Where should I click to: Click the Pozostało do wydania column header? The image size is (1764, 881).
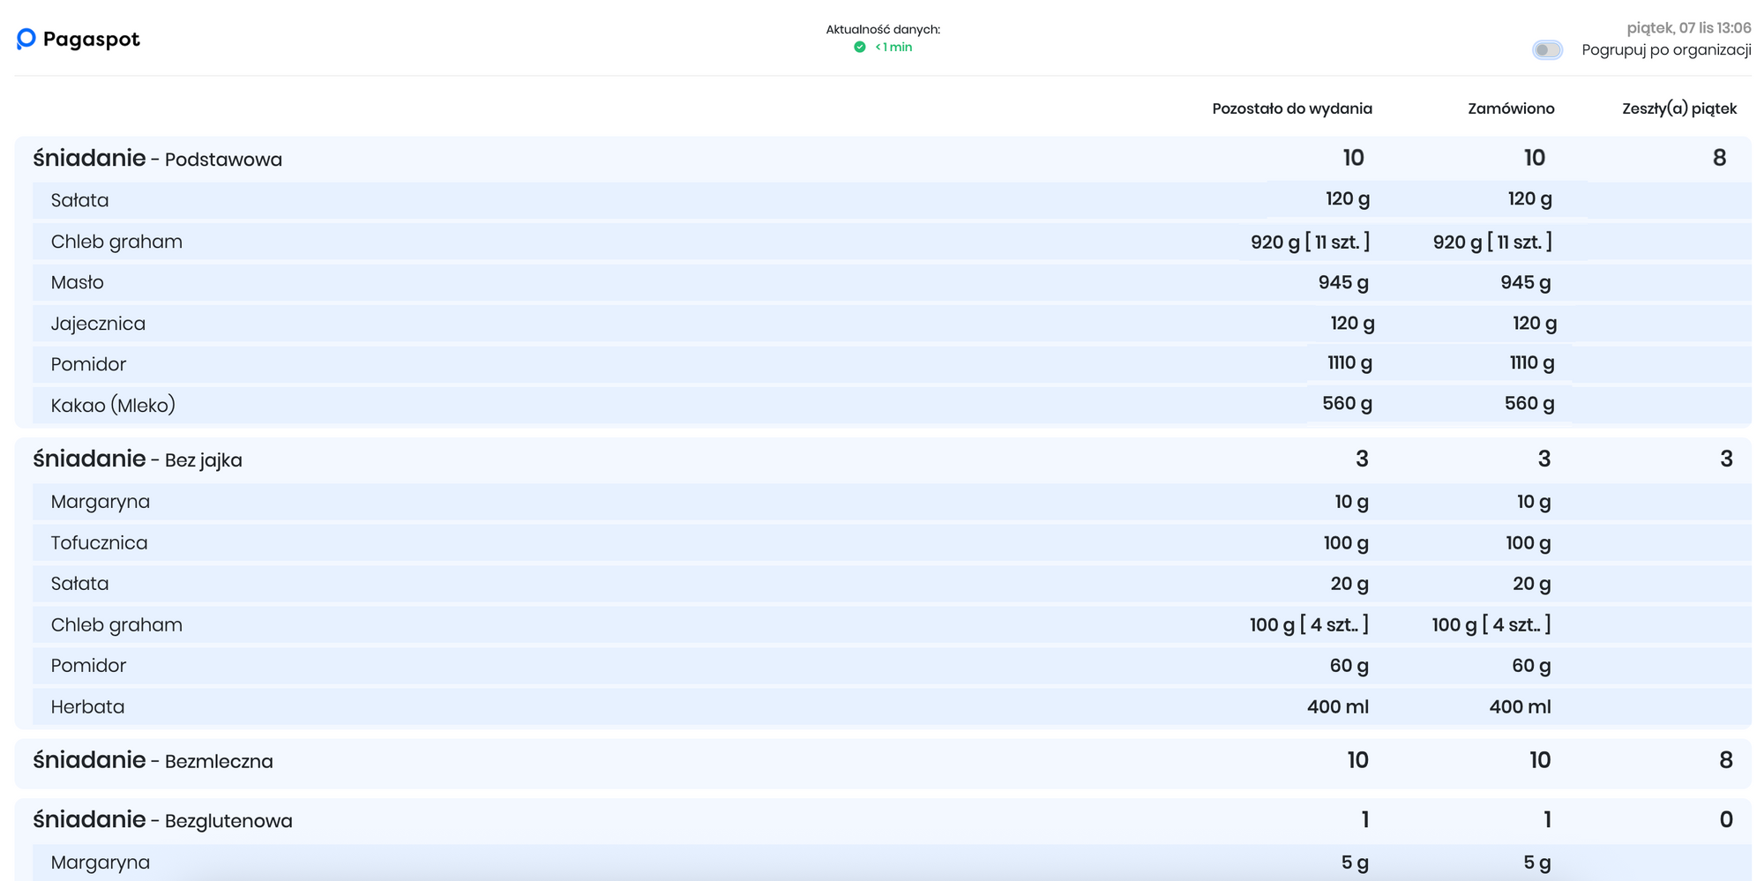tap(1291, 108)
